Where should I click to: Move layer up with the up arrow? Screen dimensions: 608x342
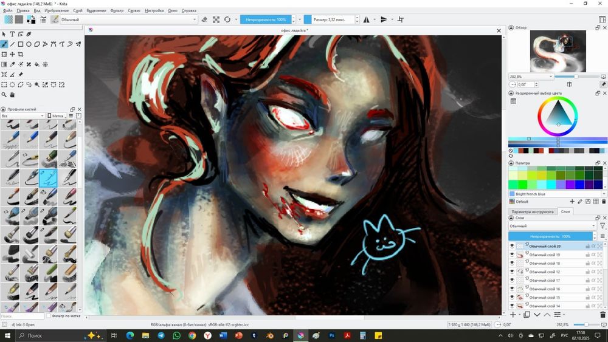pos(547,315)
